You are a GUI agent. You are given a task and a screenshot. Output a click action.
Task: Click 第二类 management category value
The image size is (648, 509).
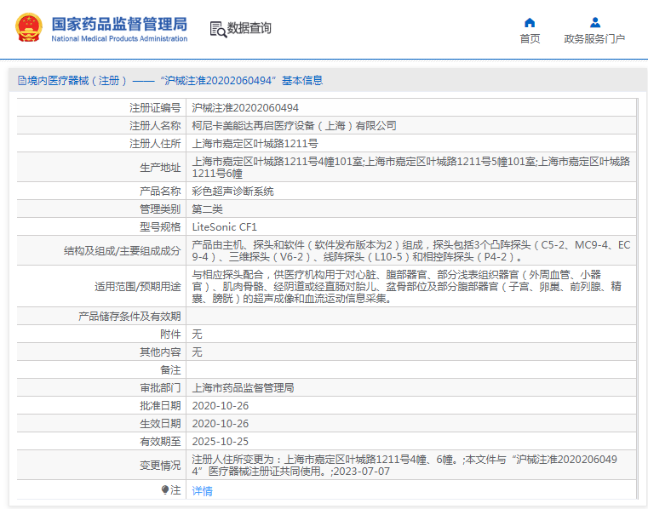[x=207, y=209]
